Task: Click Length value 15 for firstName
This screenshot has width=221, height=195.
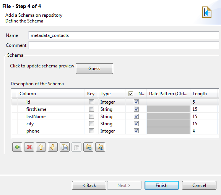Action: [x=204, y=109]
